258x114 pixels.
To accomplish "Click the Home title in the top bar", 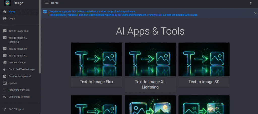I will tap(55, 3).
